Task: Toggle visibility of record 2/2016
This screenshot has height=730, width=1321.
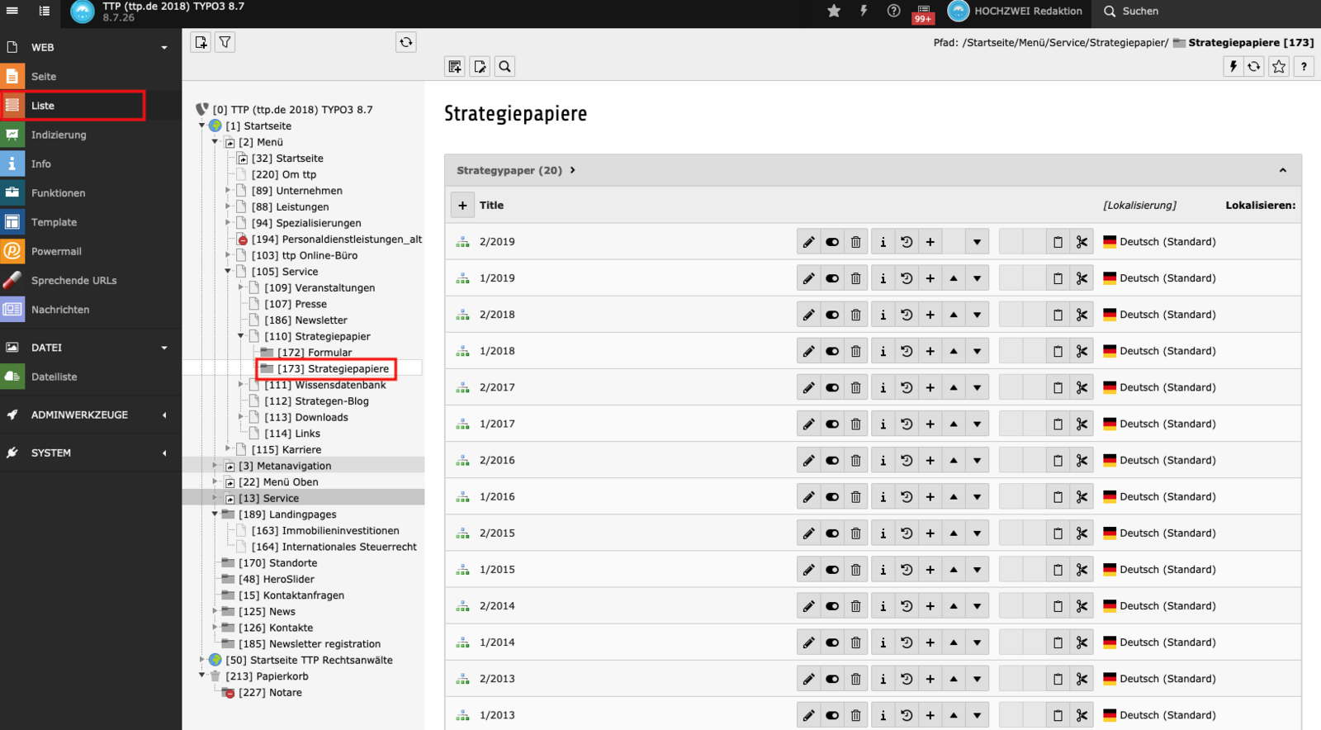Action: [832, 460]
